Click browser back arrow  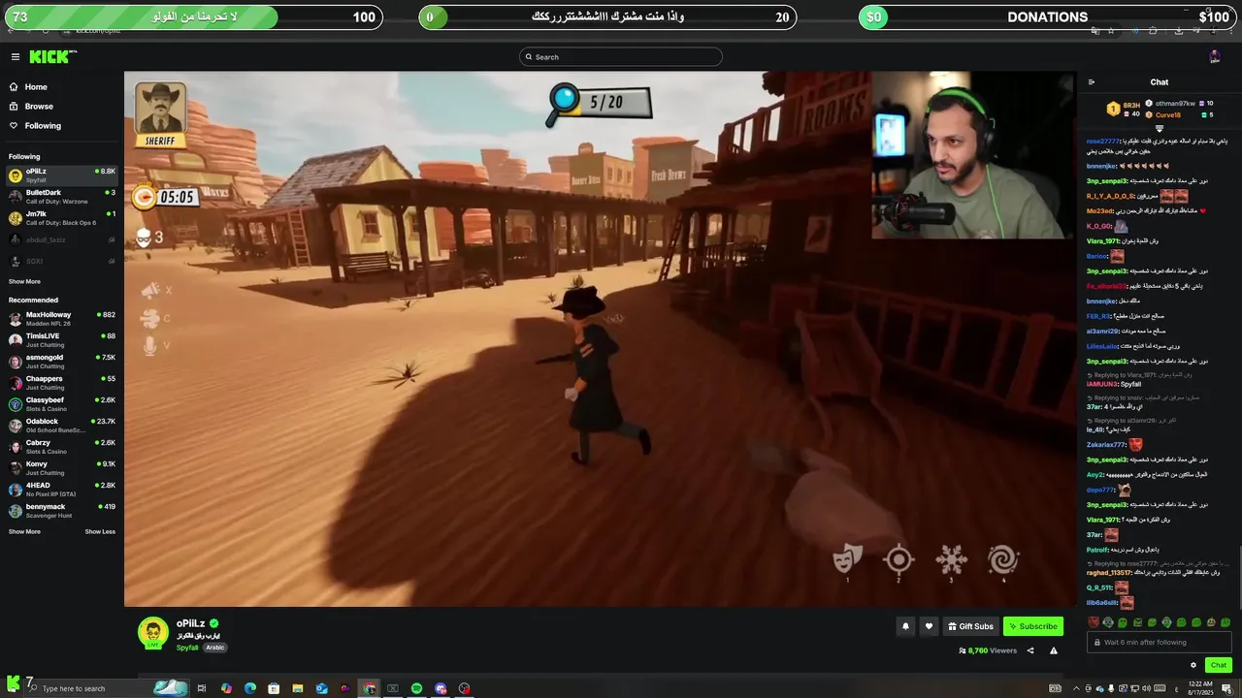12,31
